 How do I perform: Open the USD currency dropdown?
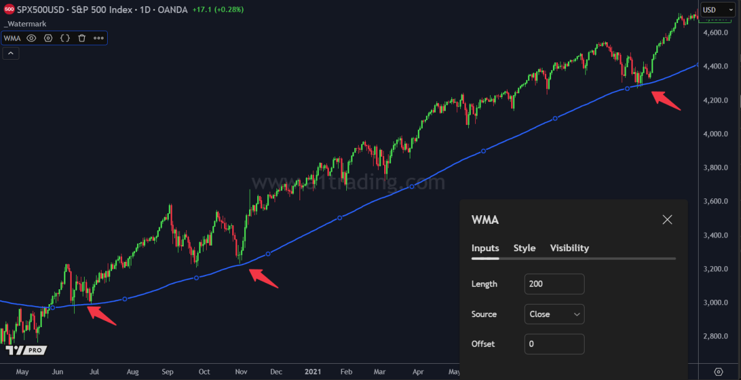tap(717, 9)
